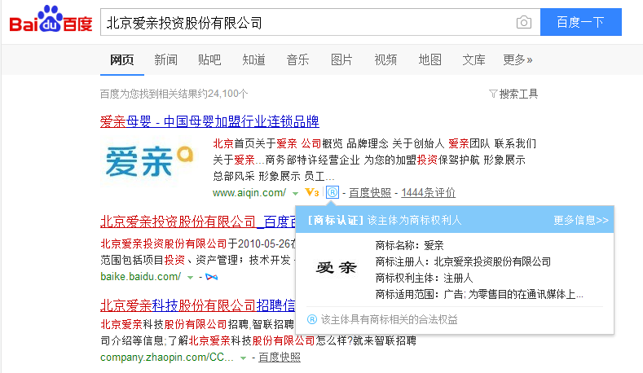Viewport: 643px width, 373px height.
Task: Open the 爱亲母婴 result title link
Action: [x=209, y=121]
